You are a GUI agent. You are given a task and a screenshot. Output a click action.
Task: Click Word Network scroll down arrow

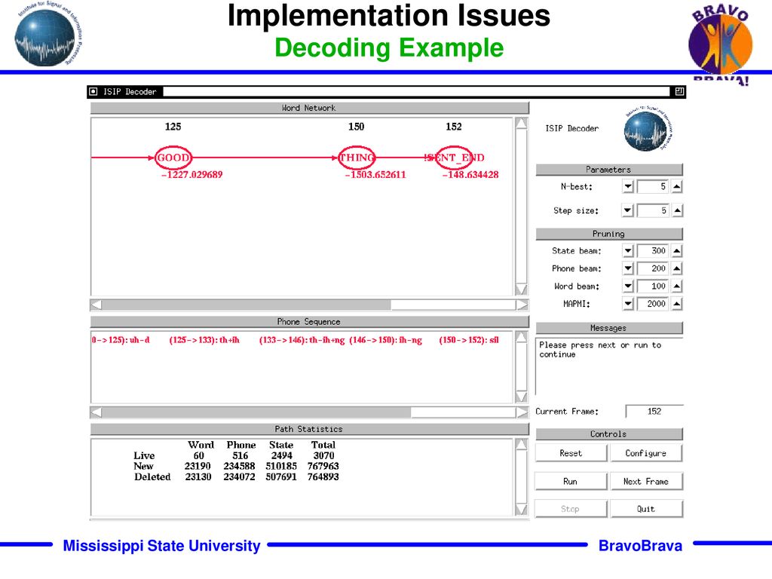[522, 289]
